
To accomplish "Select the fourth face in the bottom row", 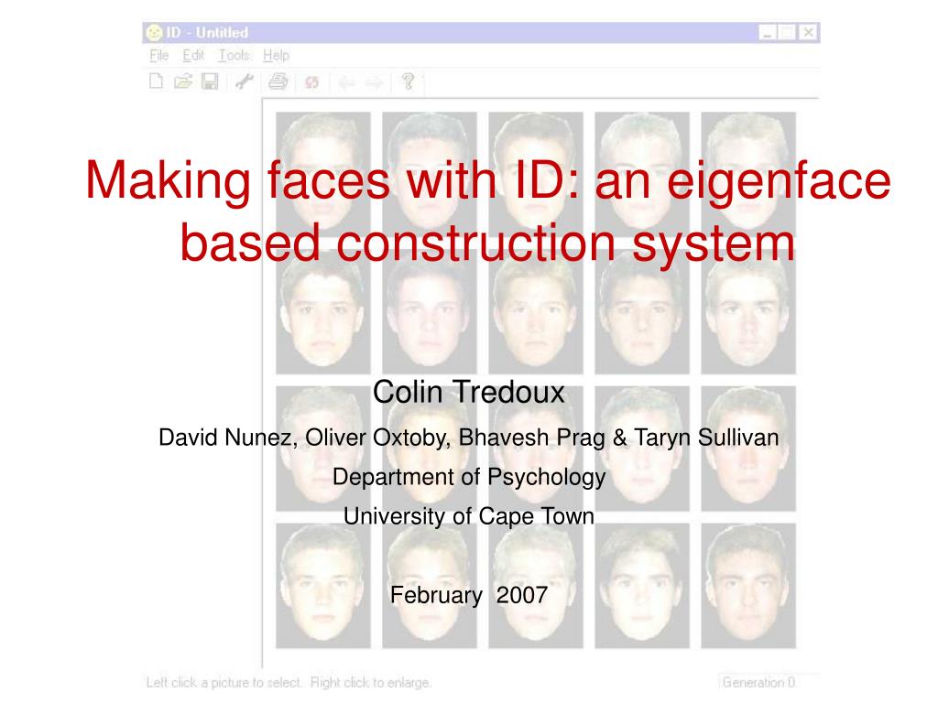I will coord(642,586).
